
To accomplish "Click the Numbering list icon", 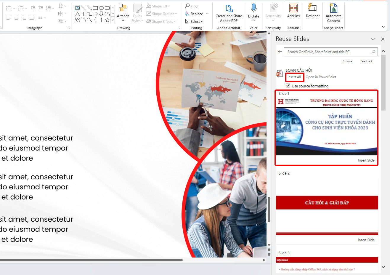I will pos(20,8).
